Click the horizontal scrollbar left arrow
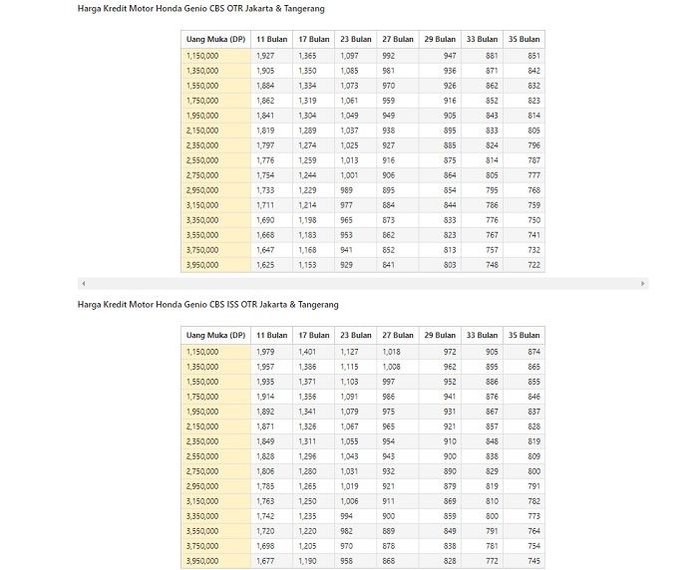Screen dimensions: 698x570 [x=84, y=283]
